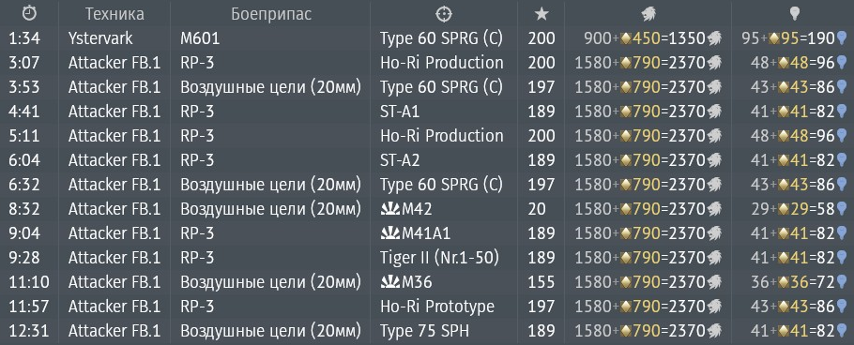Click the 8:32 timestamp entry

24,209
